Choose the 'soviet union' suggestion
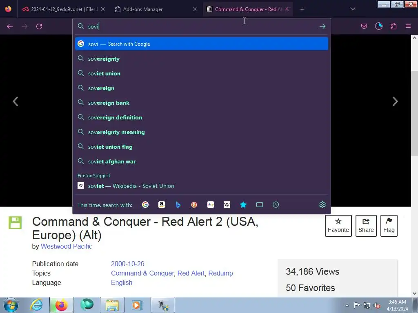The image size is (418, 313). (x=202, y=73)
